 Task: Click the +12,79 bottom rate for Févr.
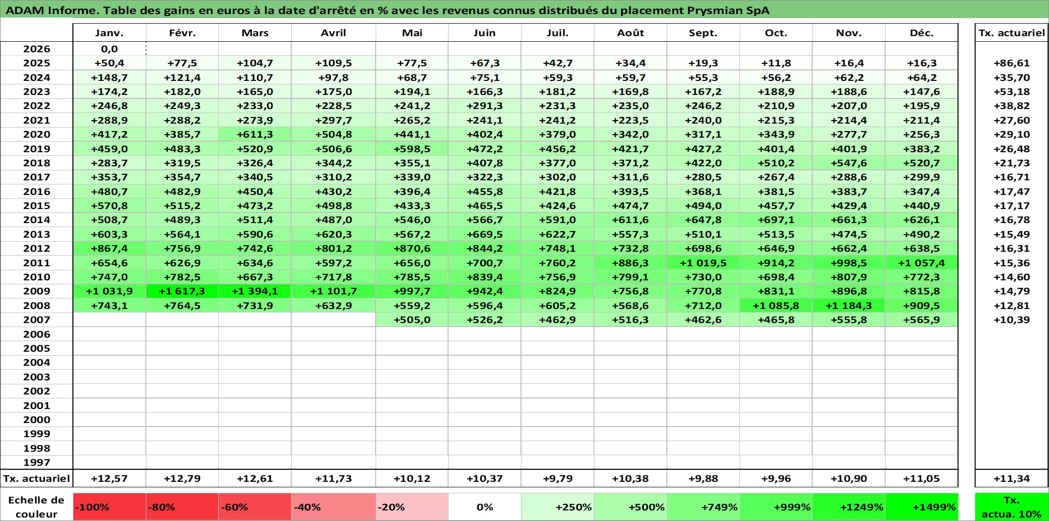click(x=182, y=478)
